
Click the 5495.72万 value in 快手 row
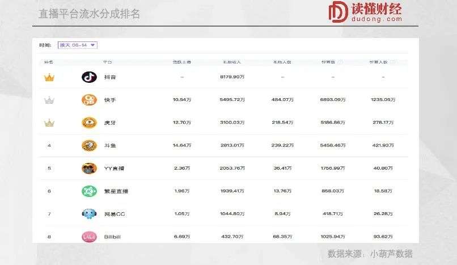[x=232, y=100]
